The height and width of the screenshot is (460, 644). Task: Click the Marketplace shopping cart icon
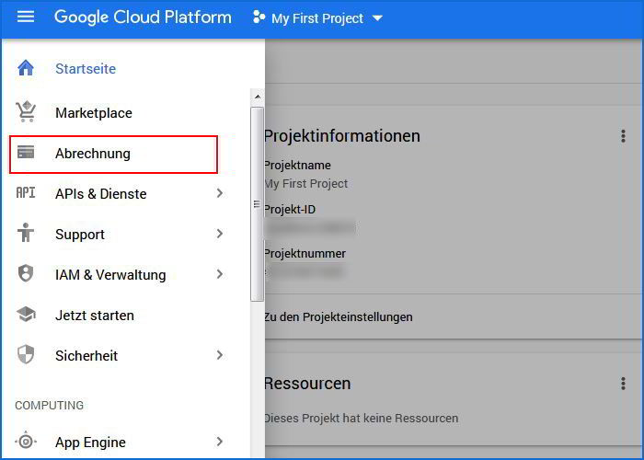(26, 111)
